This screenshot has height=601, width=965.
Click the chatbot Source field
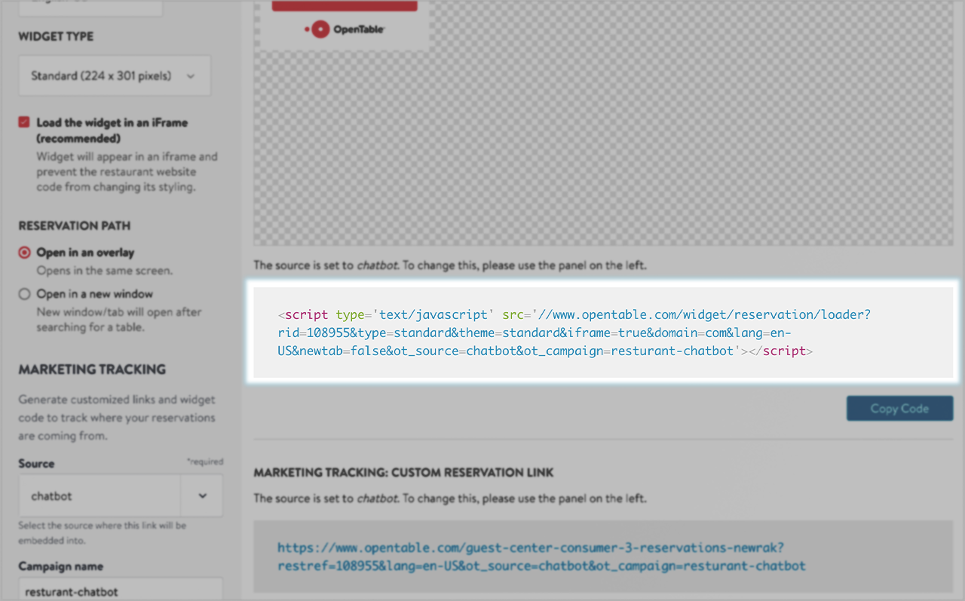[x=100, y=496]
